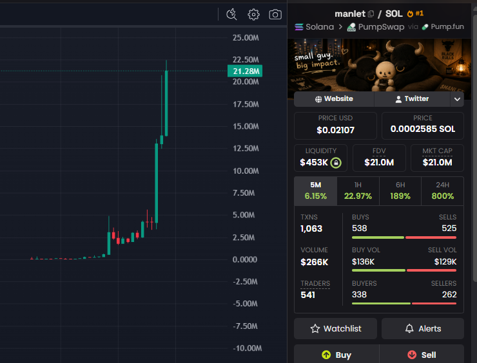Screen dimensions: 477x363
Task: Click the PumpSwap DEX logo
Action: coord(351,27)
